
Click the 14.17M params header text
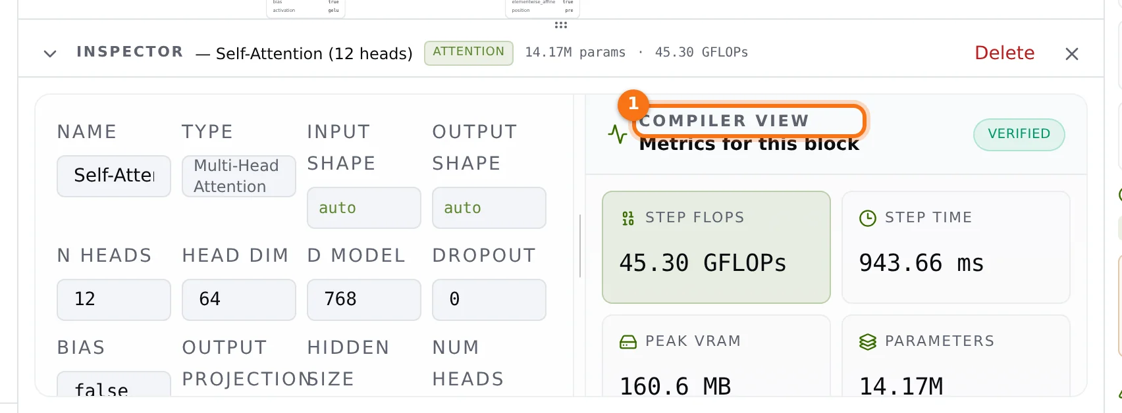point(575,53)
